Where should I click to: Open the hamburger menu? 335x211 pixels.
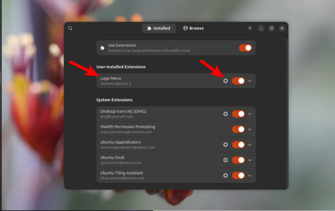pos(250,28)
